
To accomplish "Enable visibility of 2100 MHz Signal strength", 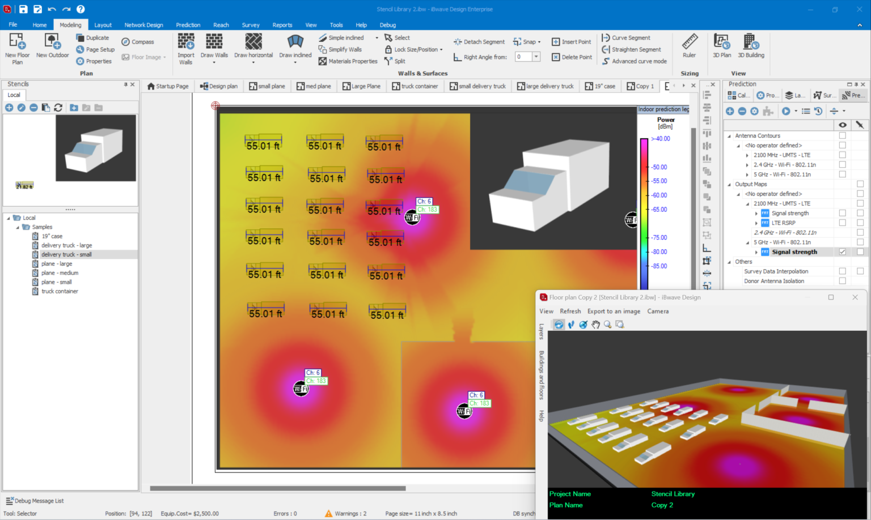I will coord(842,213).
